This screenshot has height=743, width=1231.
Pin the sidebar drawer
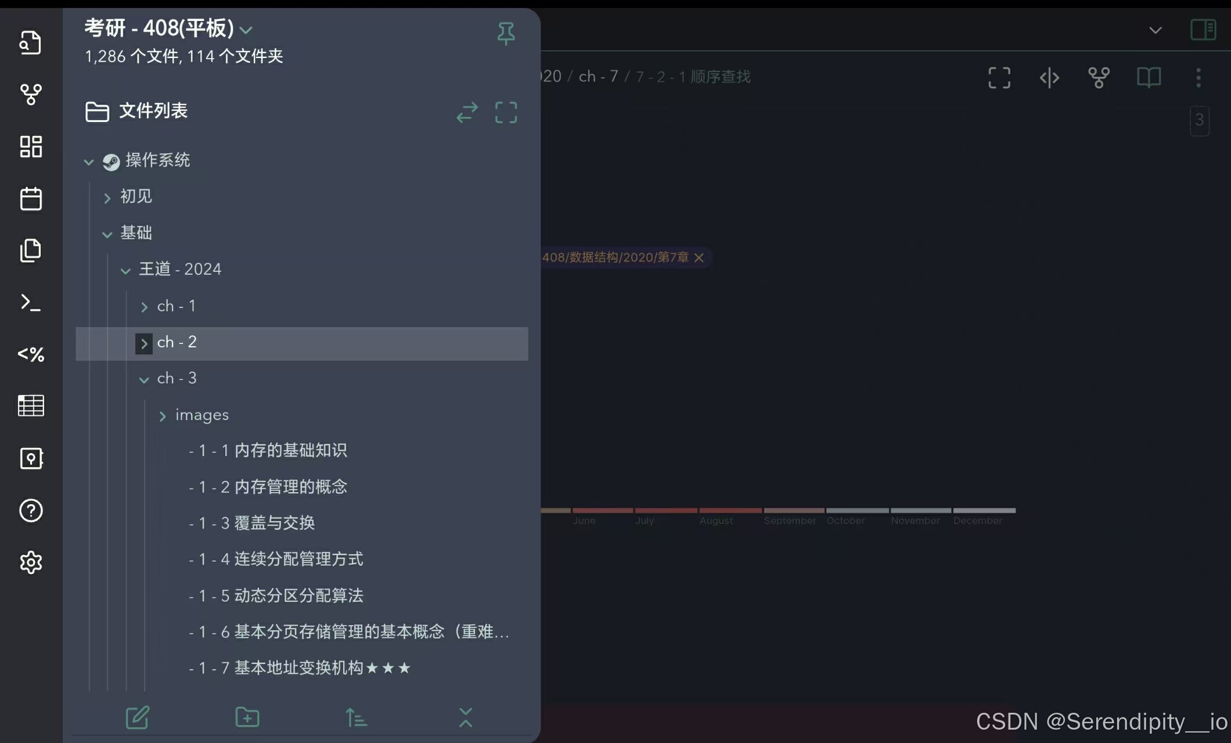point(506,33)
